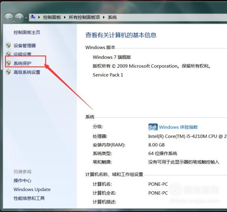Click the 笔和触摸 label
Screen dimensions: 227x212
pos(102,162)
